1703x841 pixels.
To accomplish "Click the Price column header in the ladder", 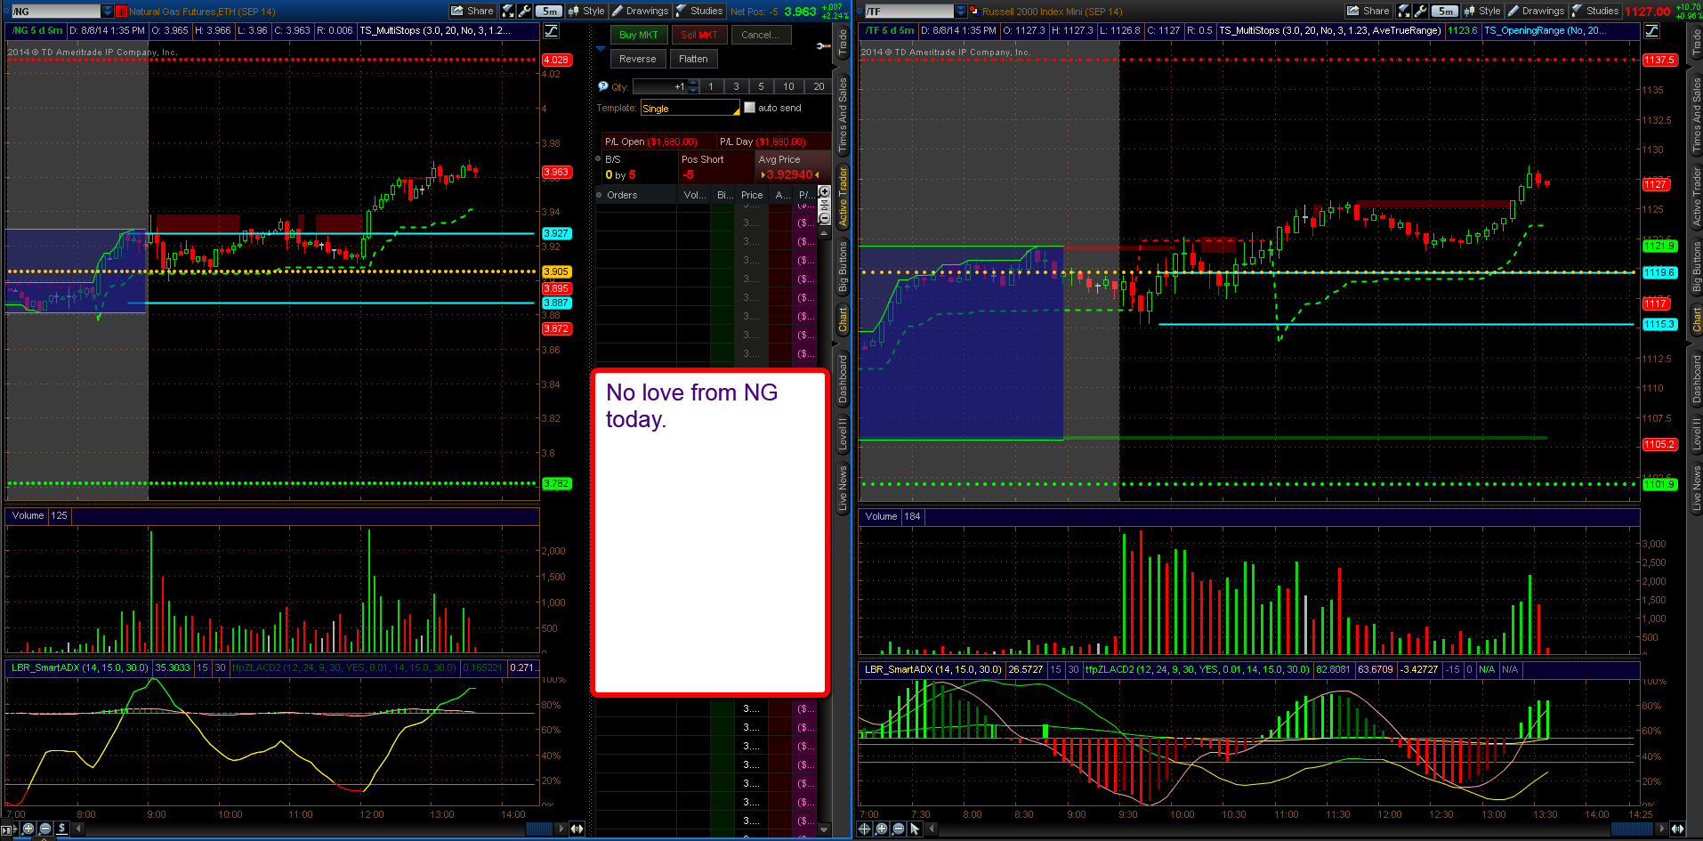I will [x=752, y=195].
